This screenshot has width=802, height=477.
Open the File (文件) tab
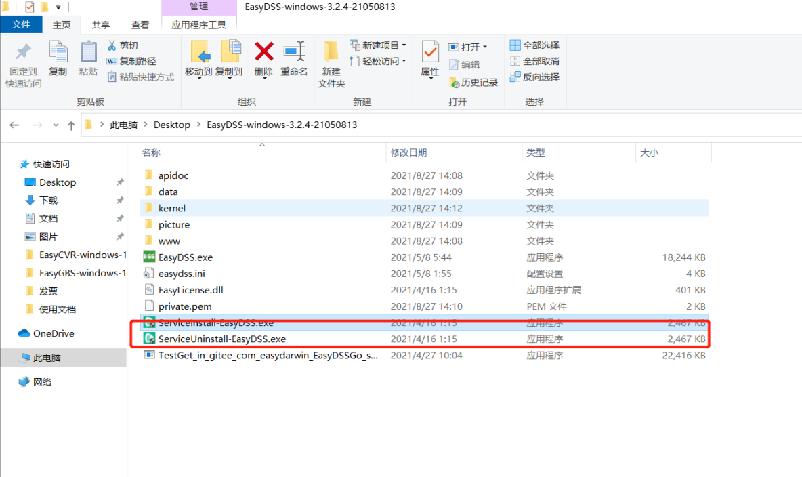(21, 24)
